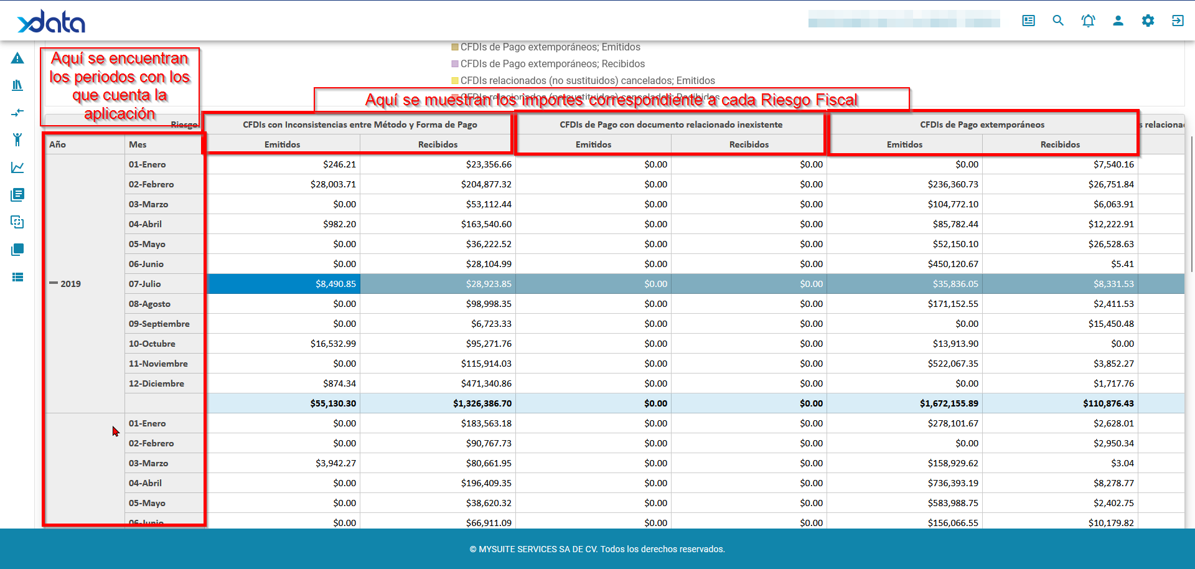Open the warning triangle alerts section in sidebar
Viewport: 1195px width, 569px height.
17,59
